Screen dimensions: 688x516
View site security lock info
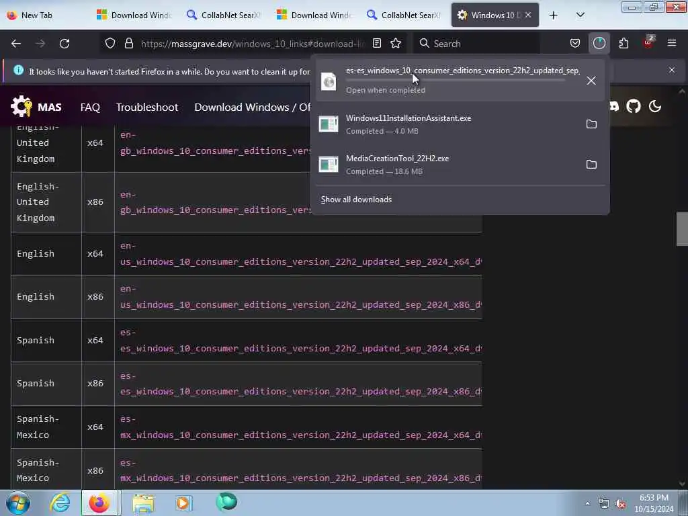pyautogui.click(x=128, y=44)
